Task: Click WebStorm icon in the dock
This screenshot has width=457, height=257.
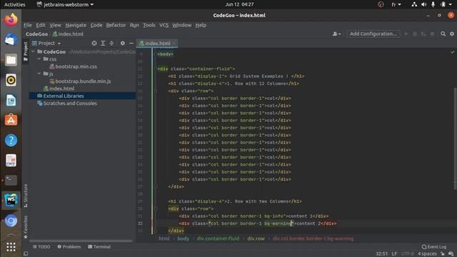Action: point(11,200)
